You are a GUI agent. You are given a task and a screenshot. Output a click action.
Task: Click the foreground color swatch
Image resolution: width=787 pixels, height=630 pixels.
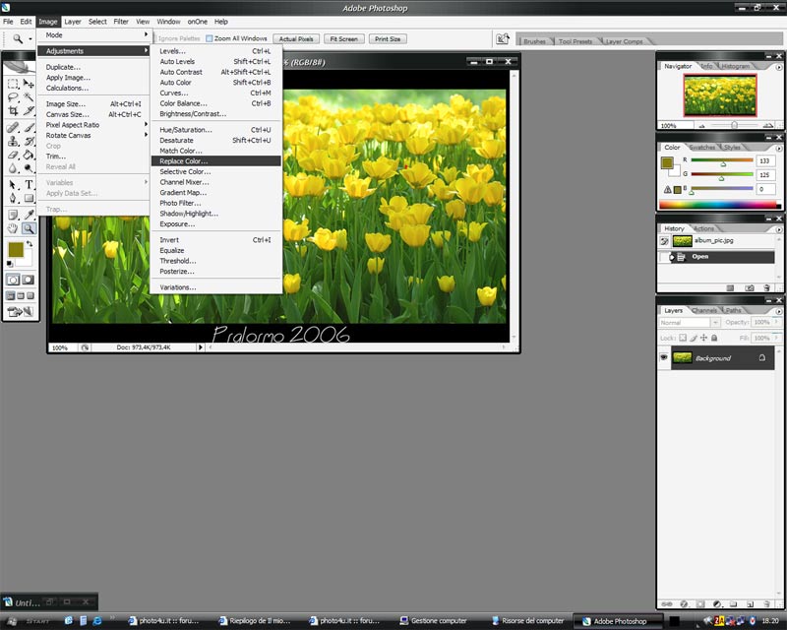[x=17, y=251]
